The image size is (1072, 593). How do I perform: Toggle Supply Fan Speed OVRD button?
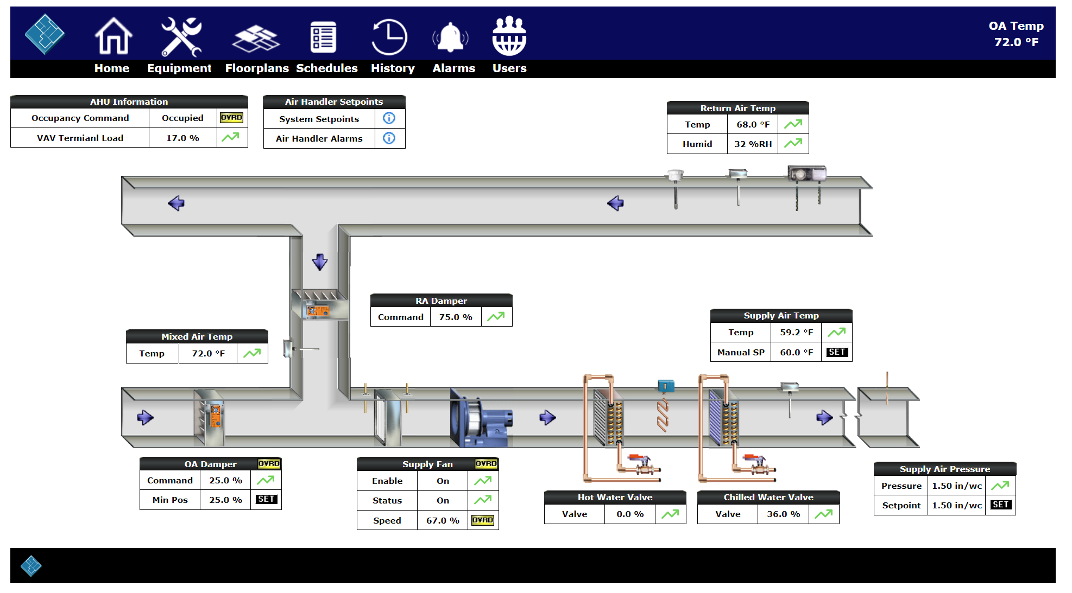(482, 520)
